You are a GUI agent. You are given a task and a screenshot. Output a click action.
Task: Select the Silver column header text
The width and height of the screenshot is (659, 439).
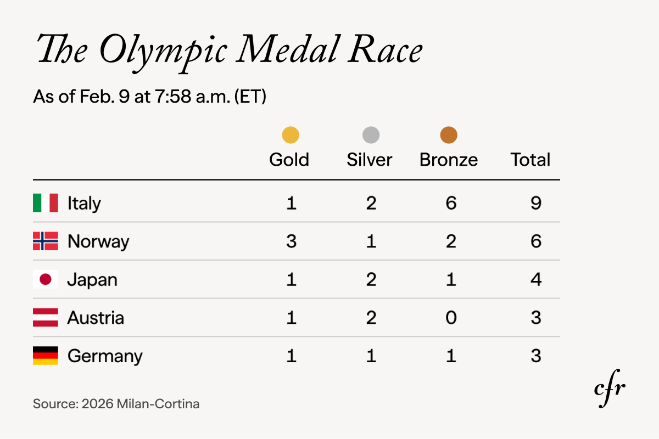pyautogui.click(x=370, y=160)
